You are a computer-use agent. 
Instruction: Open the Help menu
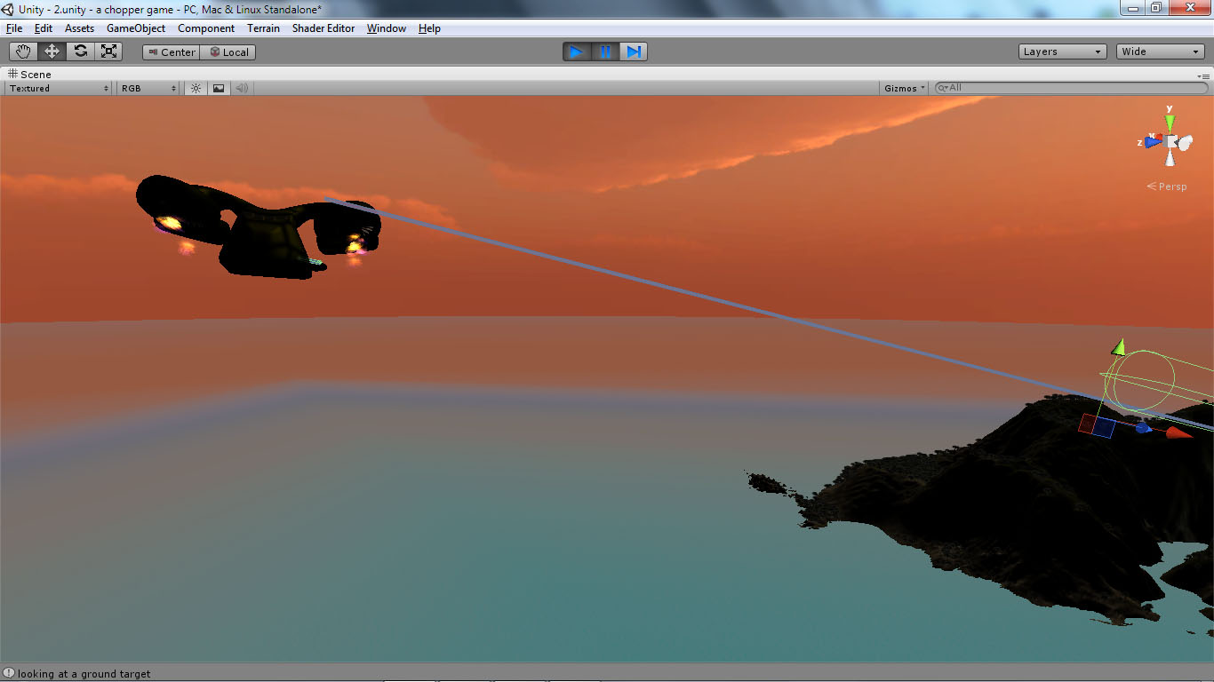[429, 28]
